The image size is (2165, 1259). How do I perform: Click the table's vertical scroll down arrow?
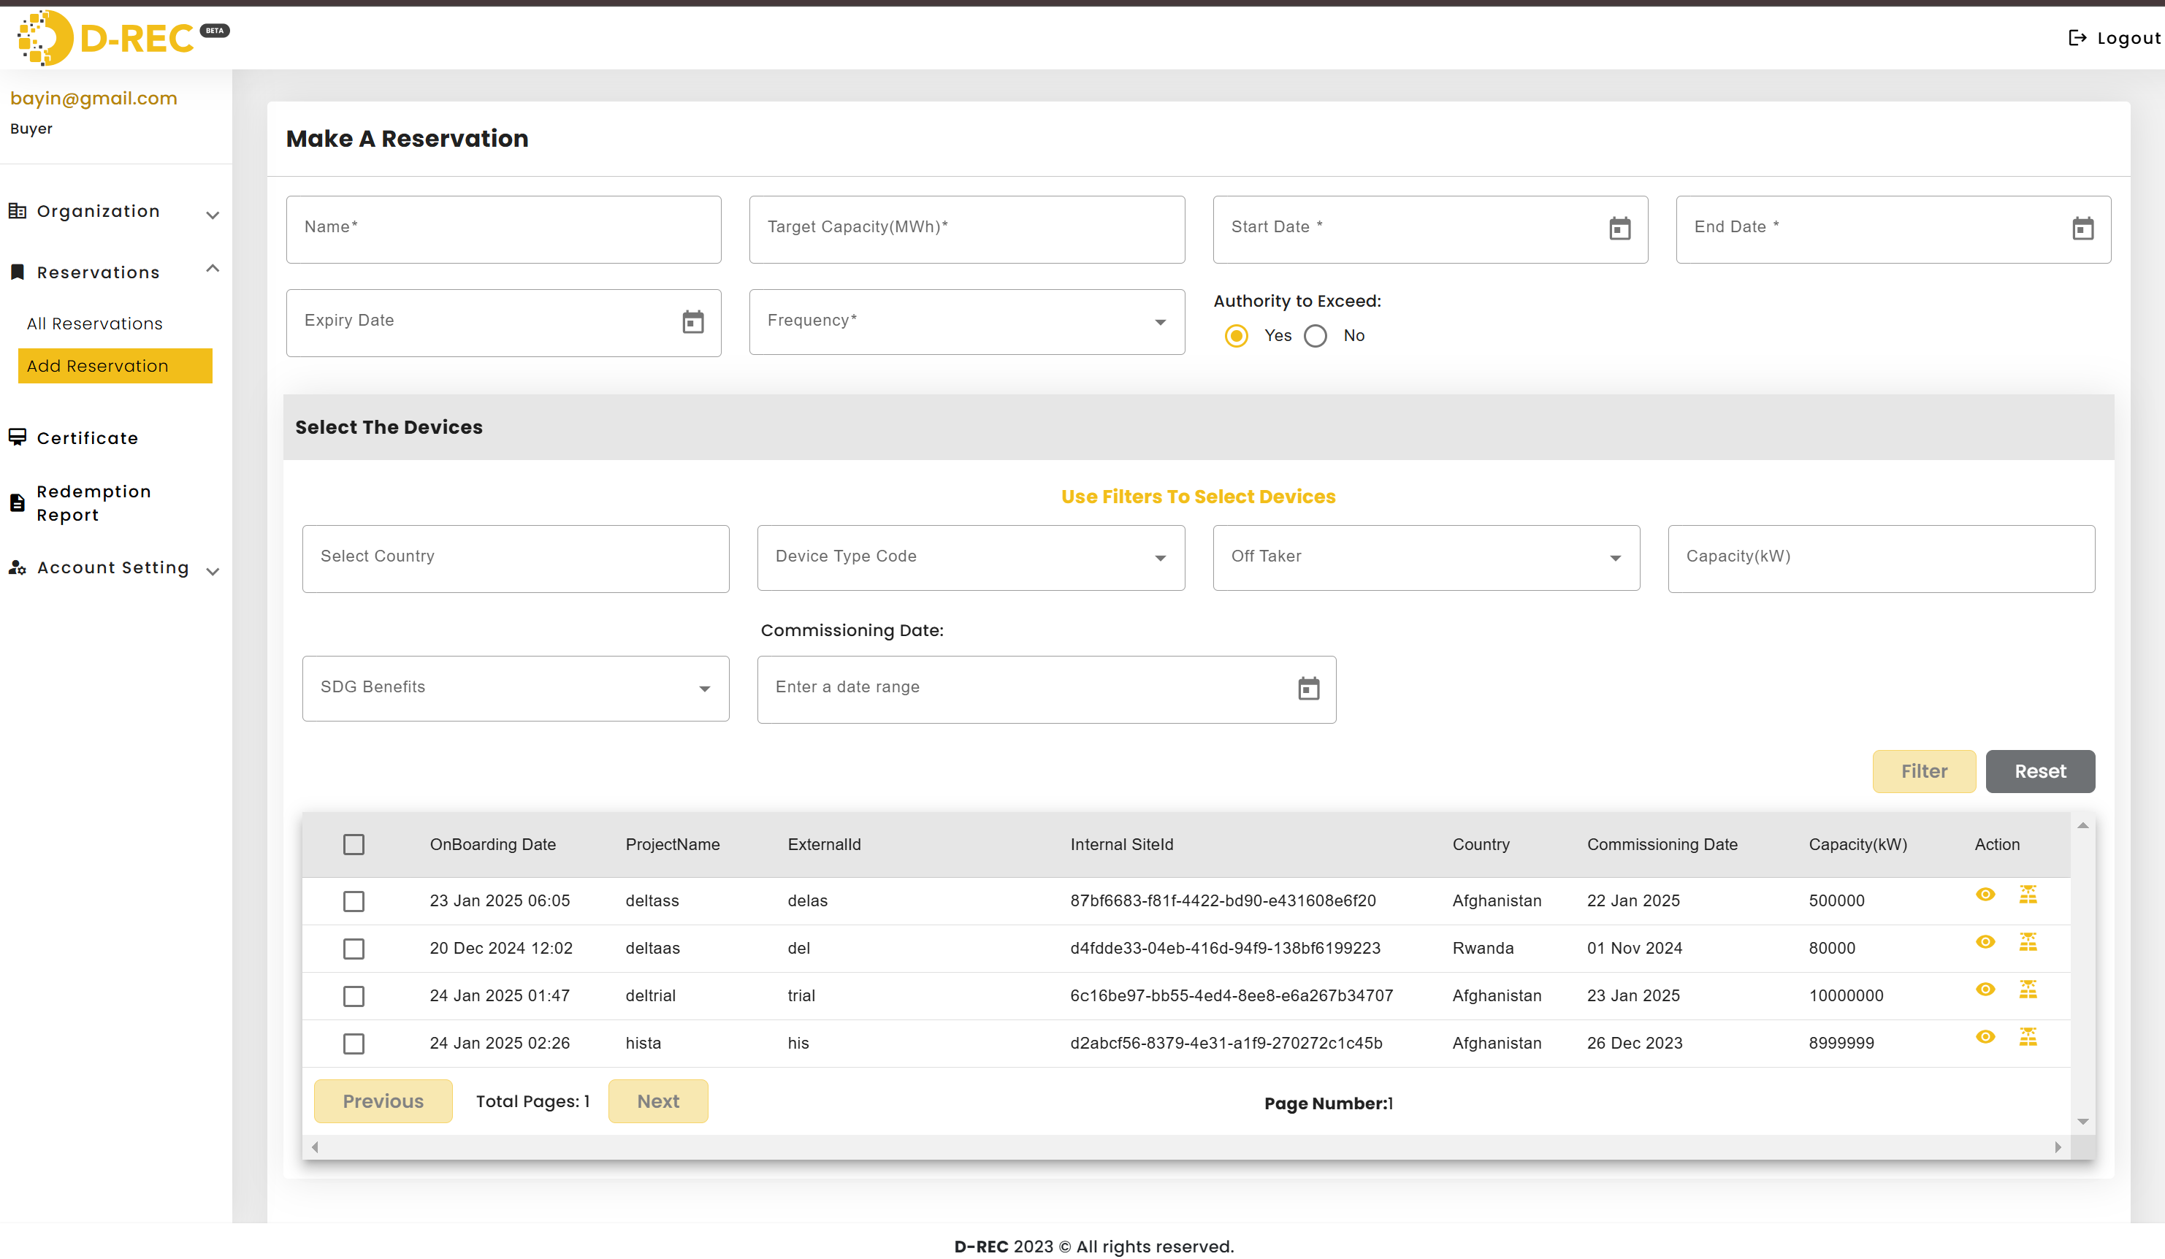click(2082, 1122)
